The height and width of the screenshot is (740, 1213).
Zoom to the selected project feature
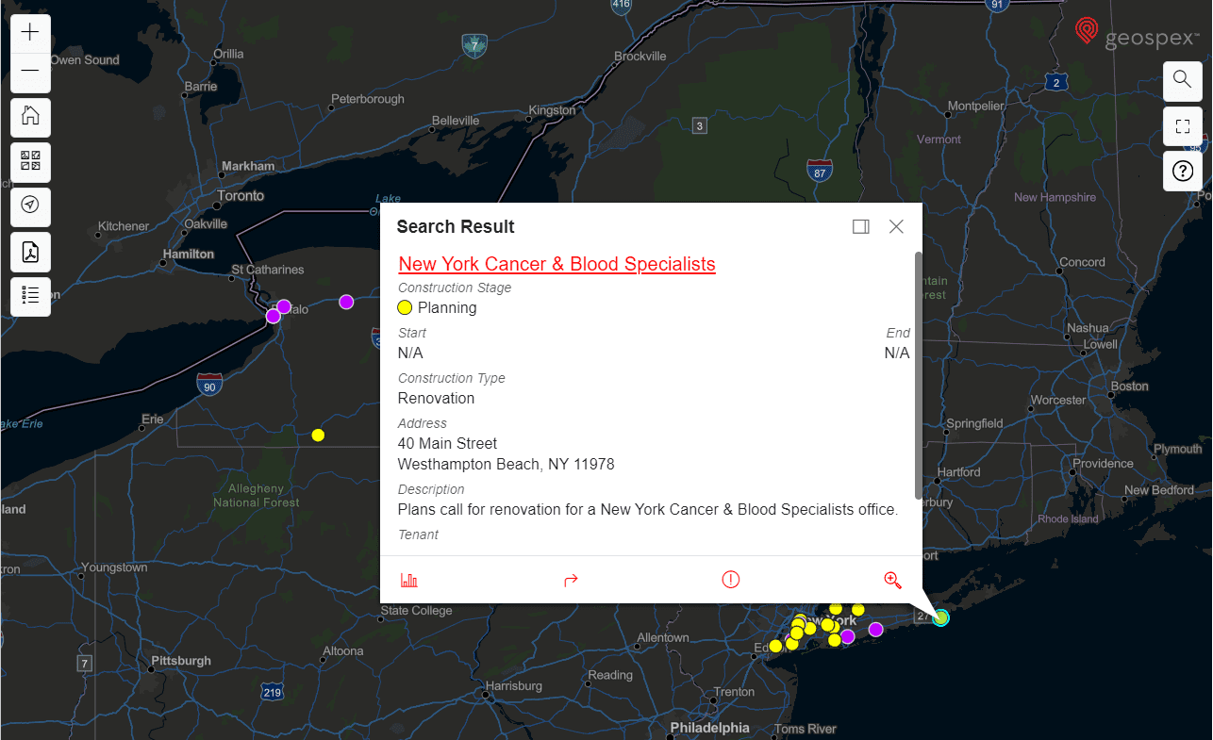pos(892,580)
